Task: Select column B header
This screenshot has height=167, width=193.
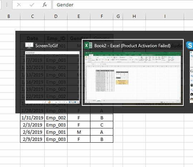Action: pos(9,16)
